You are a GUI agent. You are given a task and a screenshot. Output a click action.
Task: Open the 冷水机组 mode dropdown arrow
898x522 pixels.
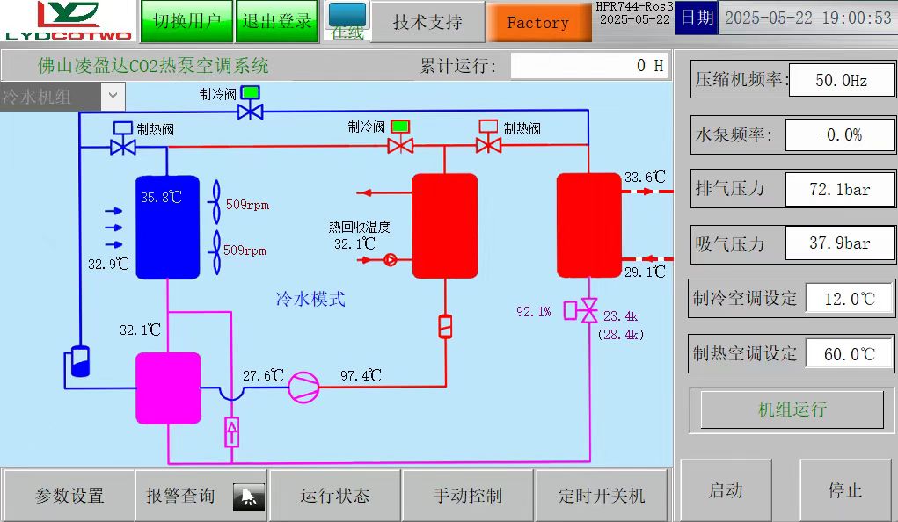(x=113, y=96)
